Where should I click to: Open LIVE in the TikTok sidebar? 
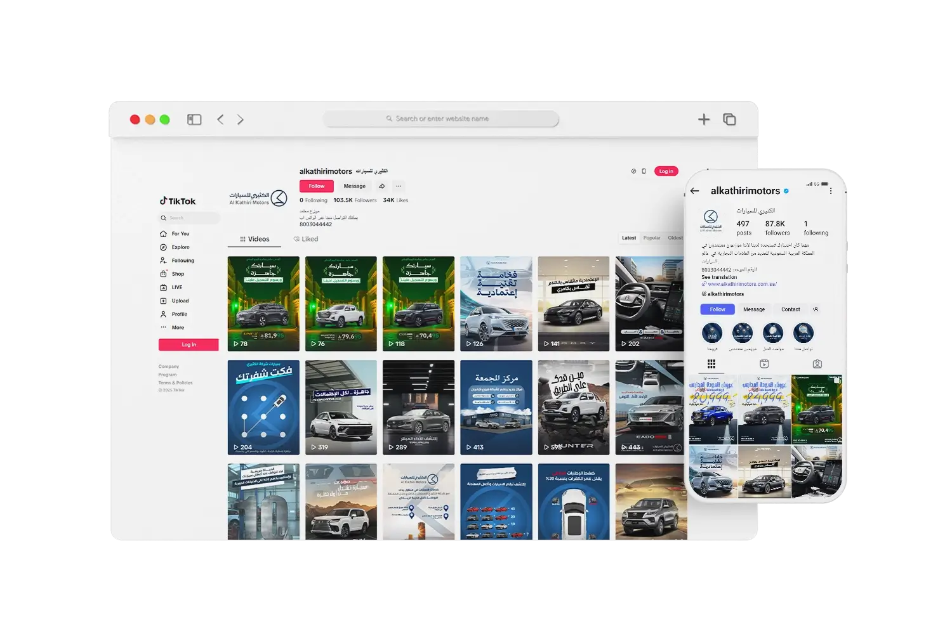(171, 287)
